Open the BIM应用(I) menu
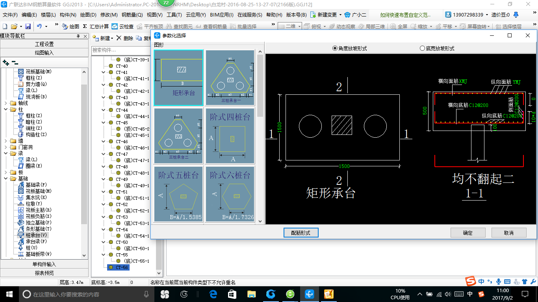This screenshot has width=538, height=302. pos(221,15)
